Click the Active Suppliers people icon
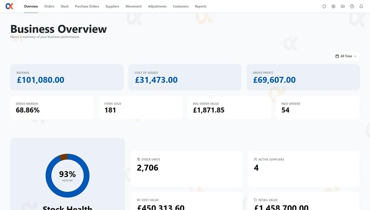Image resolution: width=370 pixels, height=210 pixels. (x=255, y=159)
